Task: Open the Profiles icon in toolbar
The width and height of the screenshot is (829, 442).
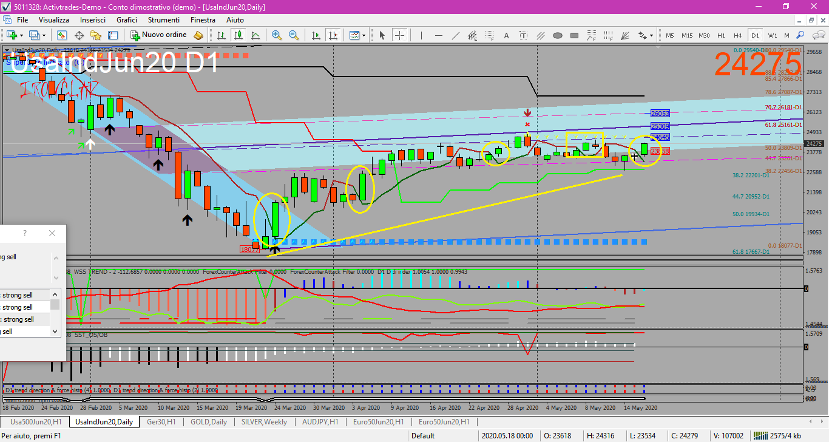Action: point(34,35)
